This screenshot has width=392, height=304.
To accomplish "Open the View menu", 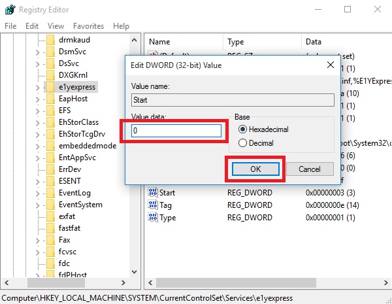I will pyautogui.click(x=56, y=26).
